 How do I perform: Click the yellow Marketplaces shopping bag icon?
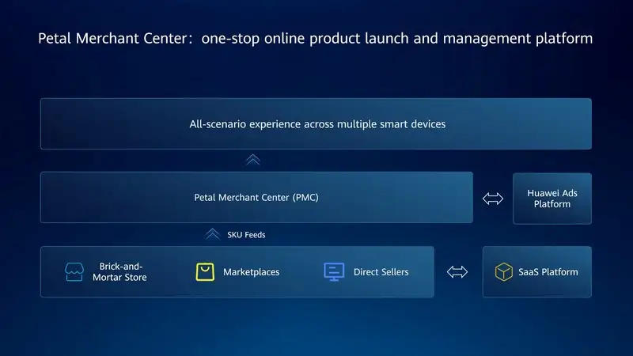coord(205,272)
